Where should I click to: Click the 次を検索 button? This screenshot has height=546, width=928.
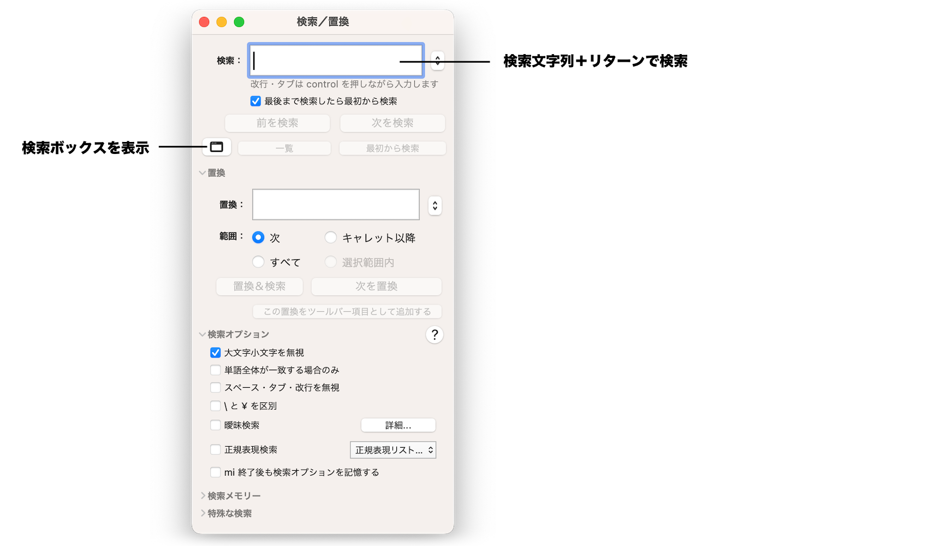click(x=392, y=123)
